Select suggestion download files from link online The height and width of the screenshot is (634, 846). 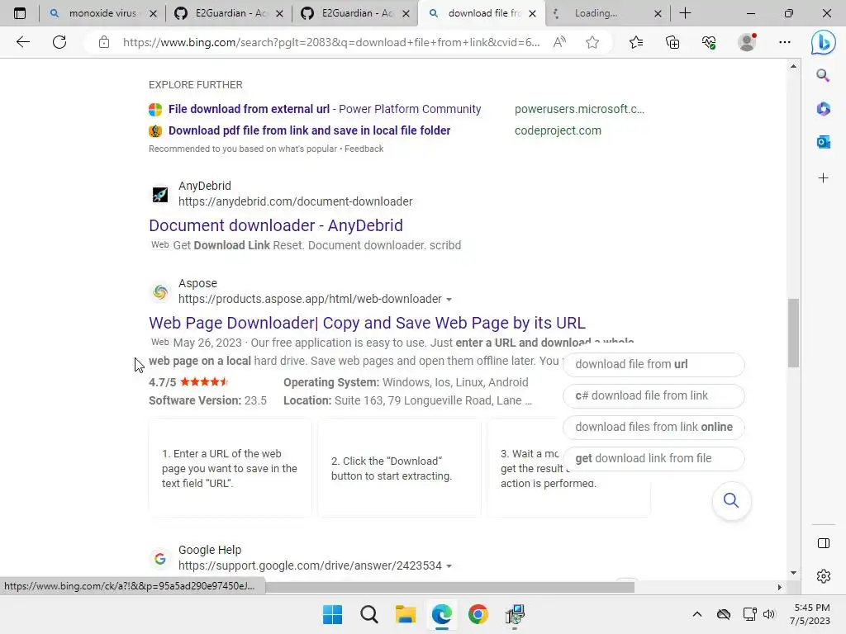click(654, 427)
